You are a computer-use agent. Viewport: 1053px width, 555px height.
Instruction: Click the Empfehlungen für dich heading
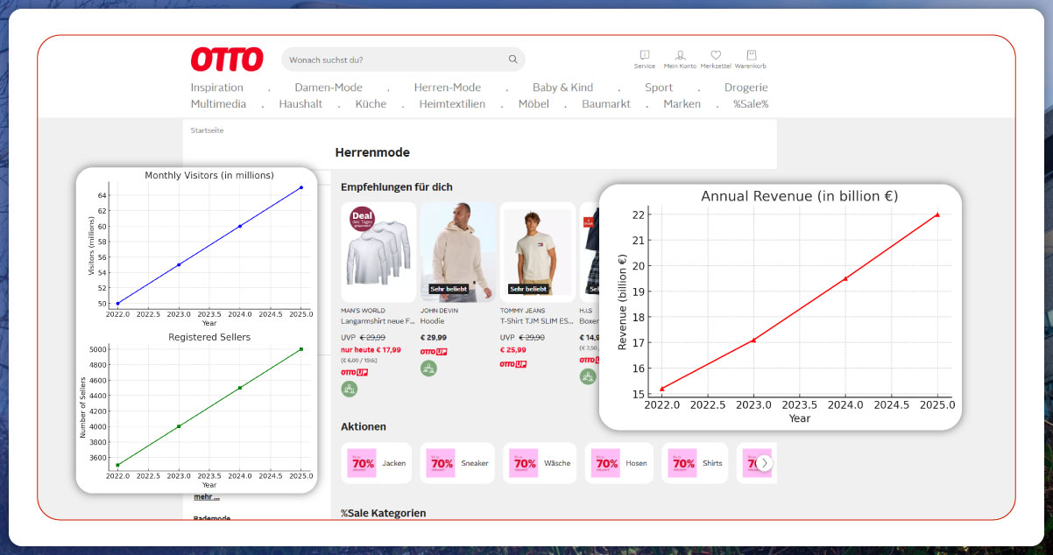pos(397,187)
